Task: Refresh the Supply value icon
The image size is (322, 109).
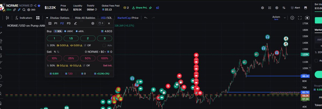Action: coord(96,10)
